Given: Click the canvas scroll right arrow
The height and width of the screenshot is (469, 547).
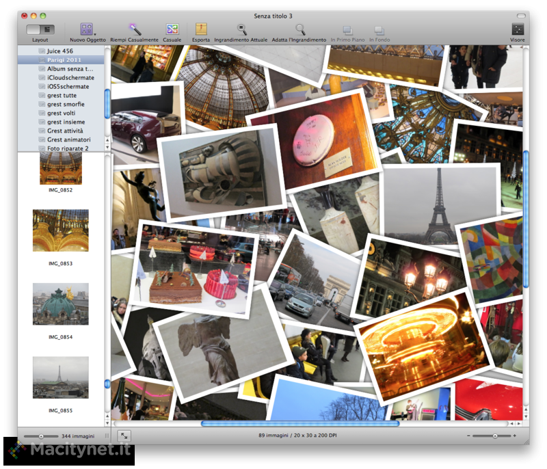Looking at the screenshot, I should [x=519, y=423].
